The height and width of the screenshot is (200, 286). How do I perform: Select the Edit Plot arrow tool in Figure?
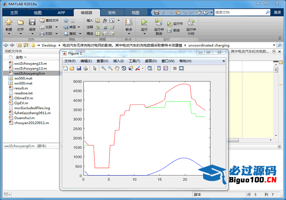[95, 68]
